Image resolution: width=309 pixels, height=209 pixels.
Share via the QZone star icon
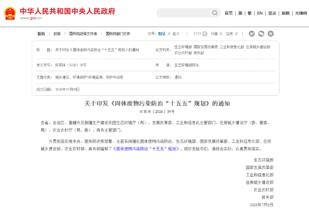pyautogui.click(x=271, y=34)
